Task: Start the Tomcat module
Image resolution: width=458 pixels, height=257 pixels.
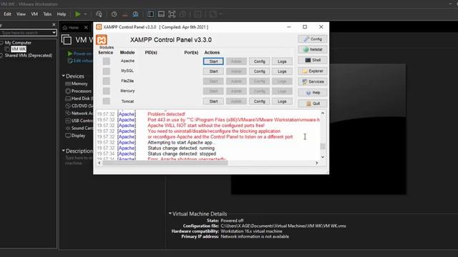Action: (x=213, y=101)
